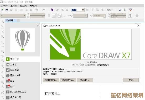Screen dimensions: 145x100
Task: Click System Info button in About dialog
Action: coord(51,80)
